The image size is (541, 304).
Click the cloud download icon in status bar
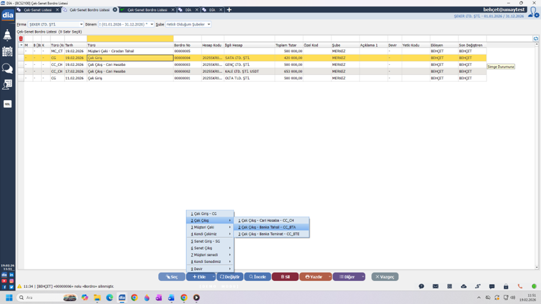pos(463,286)
